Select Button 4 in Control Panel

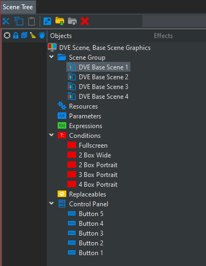pos(91,224)
